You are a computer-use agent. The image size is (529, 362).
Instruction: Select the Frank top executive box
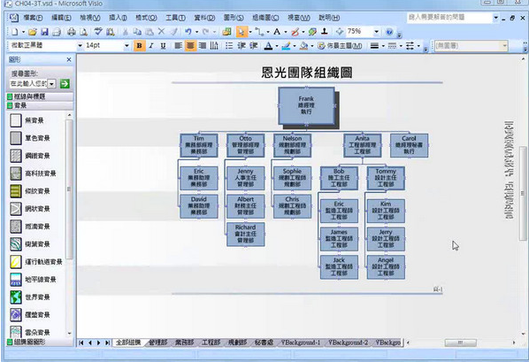(306, 105)
